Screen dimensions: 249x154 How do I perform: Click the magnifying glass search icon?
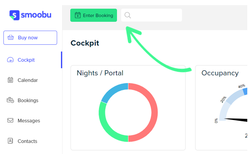click(x=128, y=15)
